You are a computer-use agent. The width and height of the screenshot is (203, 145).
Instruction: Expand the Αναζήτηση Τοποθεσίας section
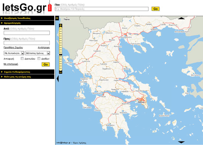[27, 18]
